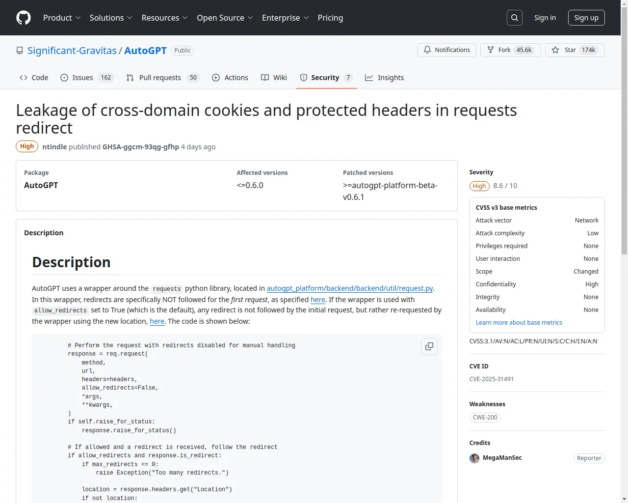Viewport: 628px width, 503px height.
Task: Click the Wiki open-book icon
Action: click(x=265, y=78)
